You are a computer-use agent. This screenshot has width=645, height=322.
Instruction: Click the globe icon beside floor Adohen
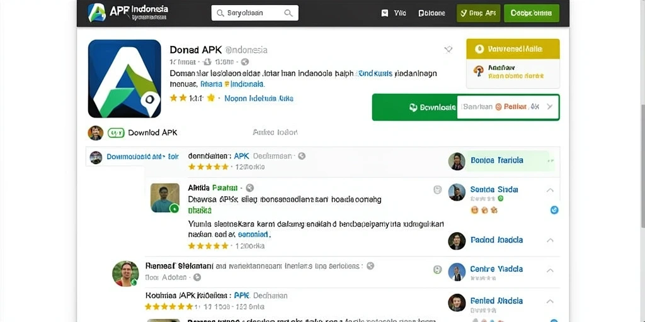(x=197, y=277)
